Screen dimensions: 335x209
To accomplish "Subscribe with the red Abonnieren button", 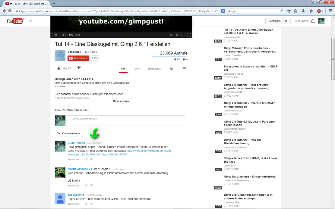I will click(x=78, y=58).
